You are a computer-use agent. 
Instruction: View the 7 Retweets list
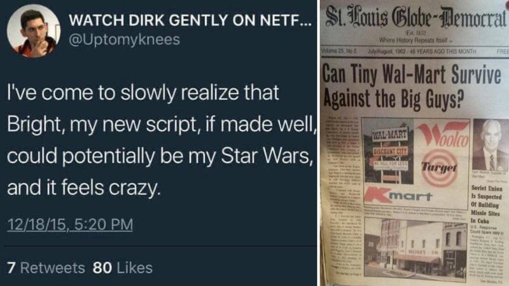coord(46,268)
